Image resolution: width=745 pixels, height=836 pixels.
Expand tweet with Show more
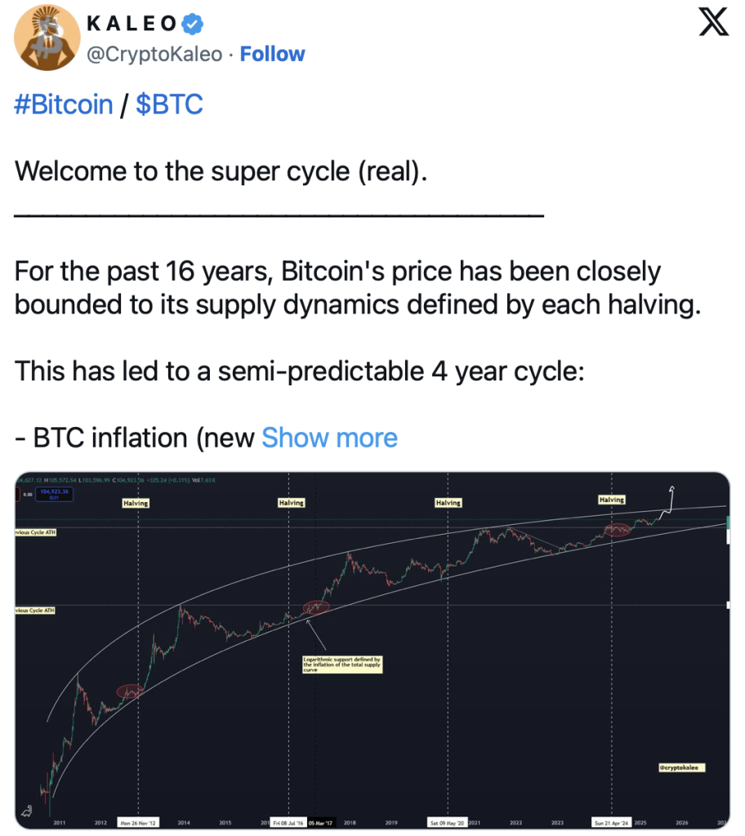click(329, 438)
